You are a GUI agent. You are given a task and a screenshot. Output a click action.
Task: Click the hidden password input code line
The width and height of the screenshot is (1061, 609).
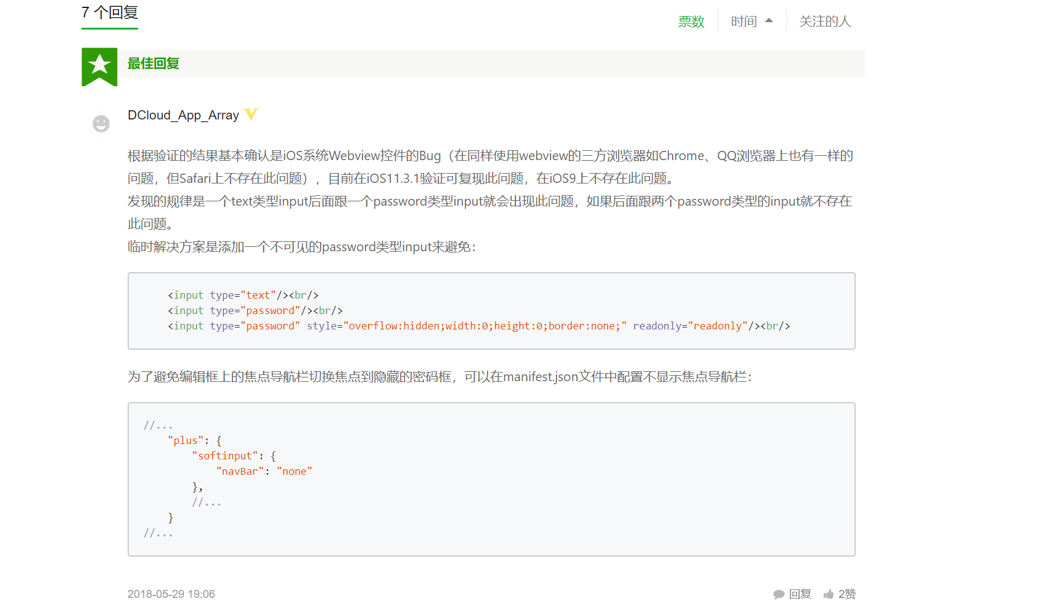478,326
